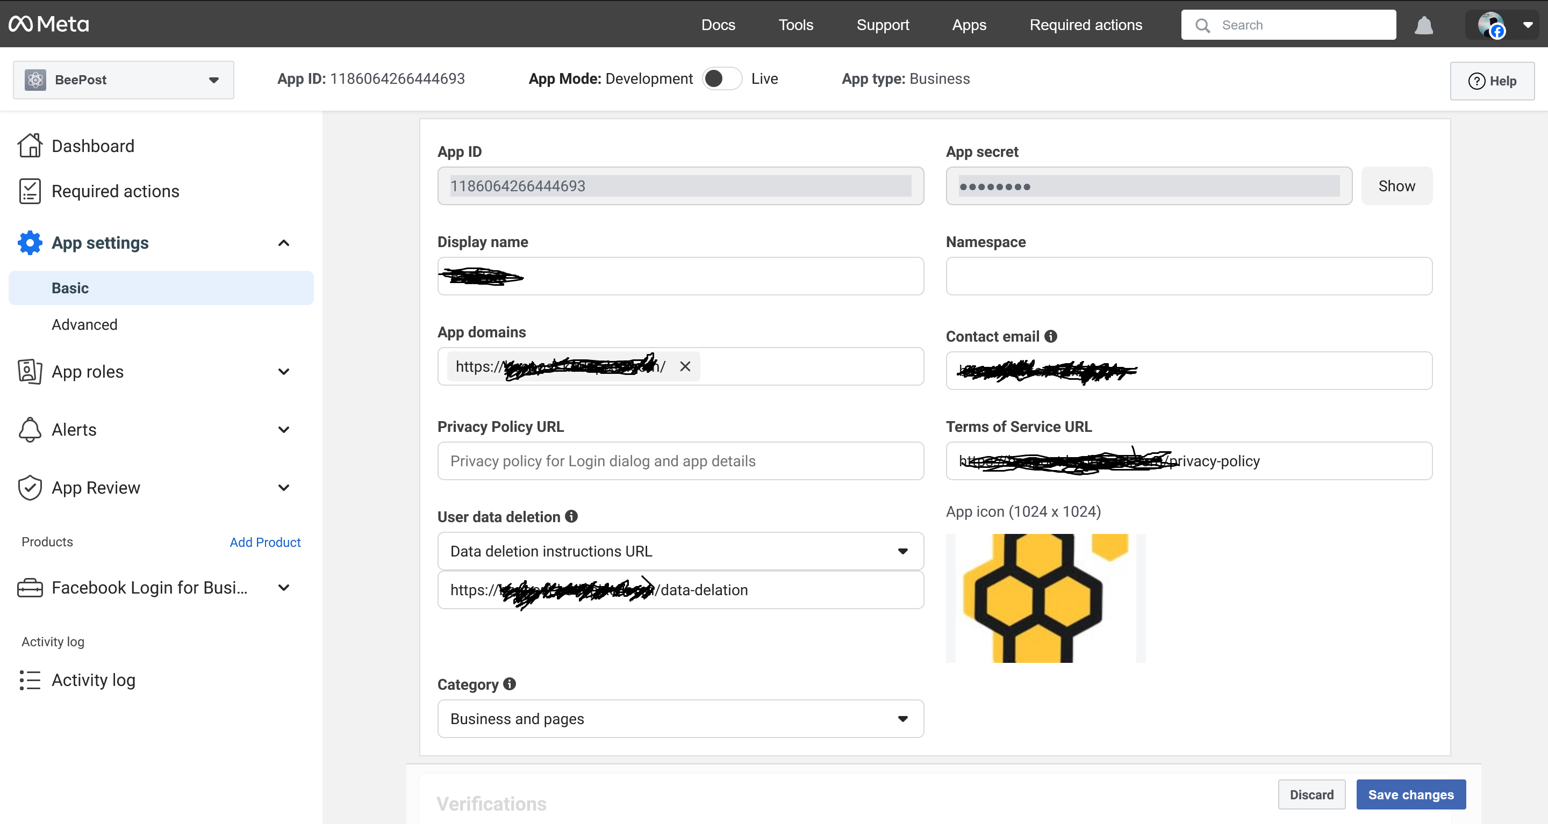Click the Help button
This screenshot has height=824, width=1548.
[1492, 81]
